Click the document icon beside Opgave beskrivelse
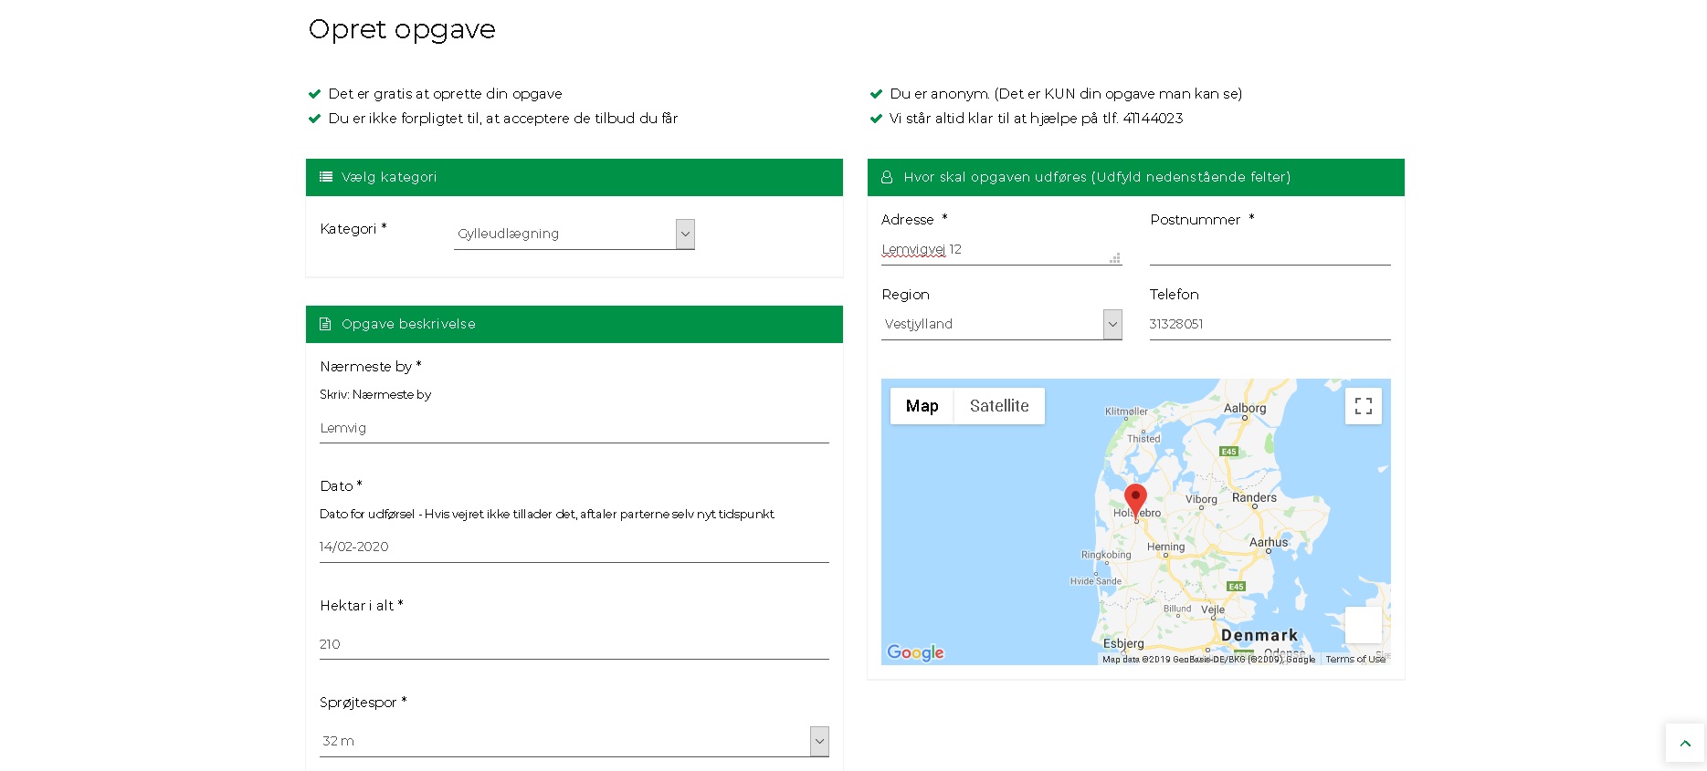Screen dimensions: 1707x771 325,324
